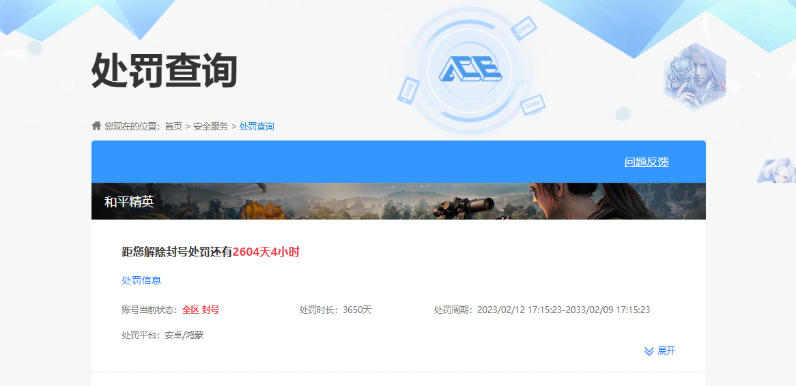The height and width of the screenshot is (386, 796).
Task: Open the 问题反馈 feedback link
Action: click(x=646, y=162)
